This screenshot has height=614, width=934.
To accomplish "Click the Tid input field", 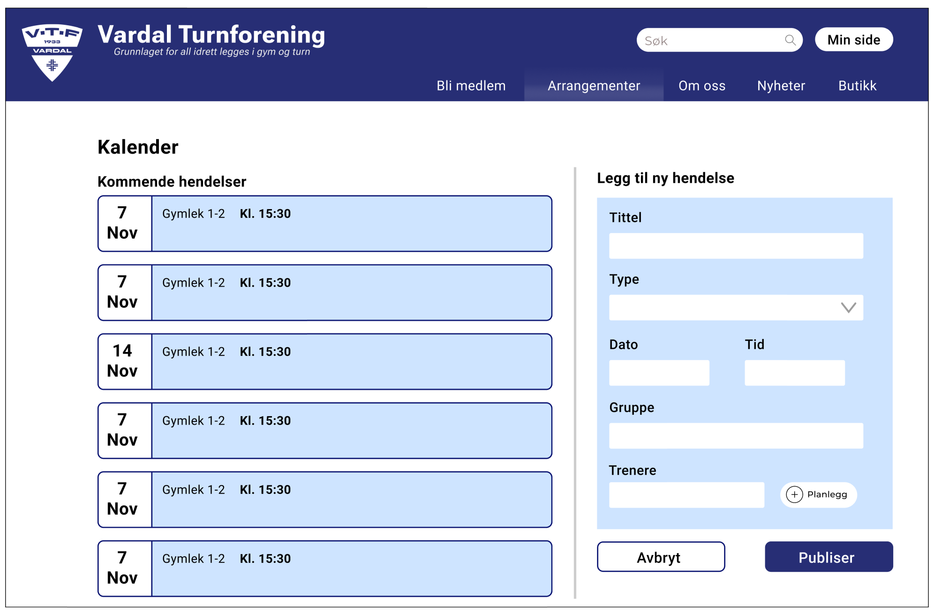I will coord(794,373).
